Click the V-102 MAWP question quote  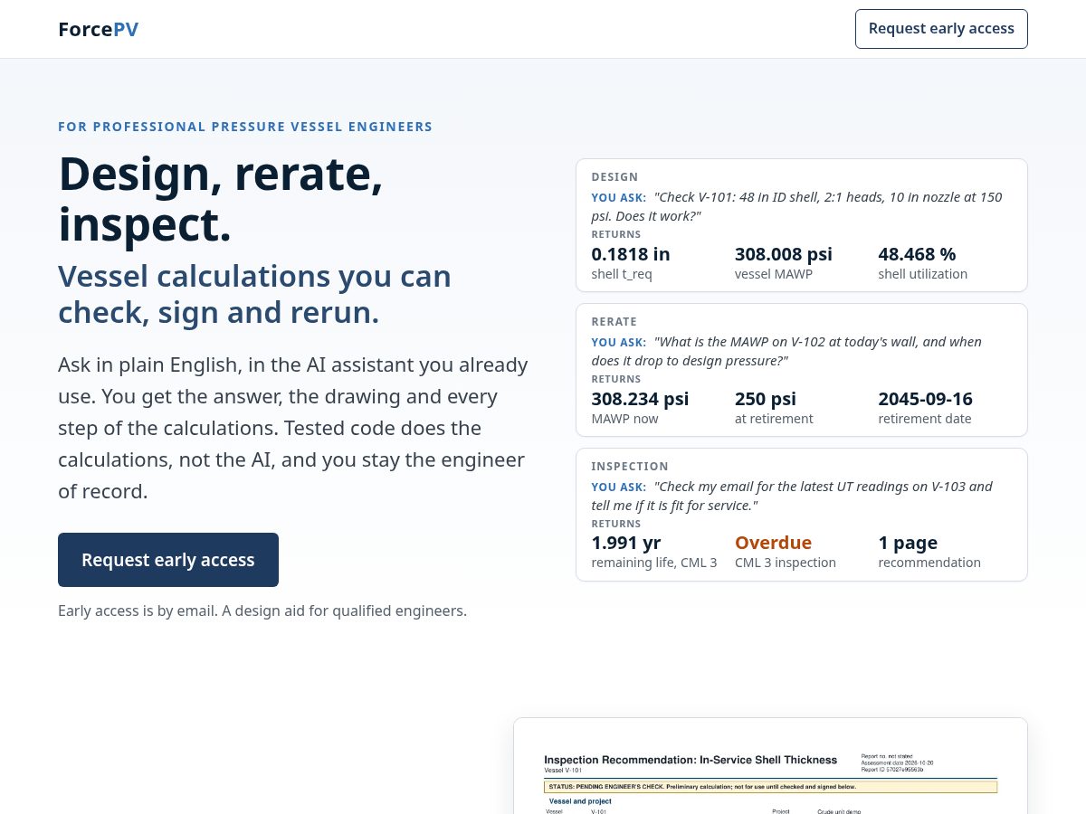[786, 351]
